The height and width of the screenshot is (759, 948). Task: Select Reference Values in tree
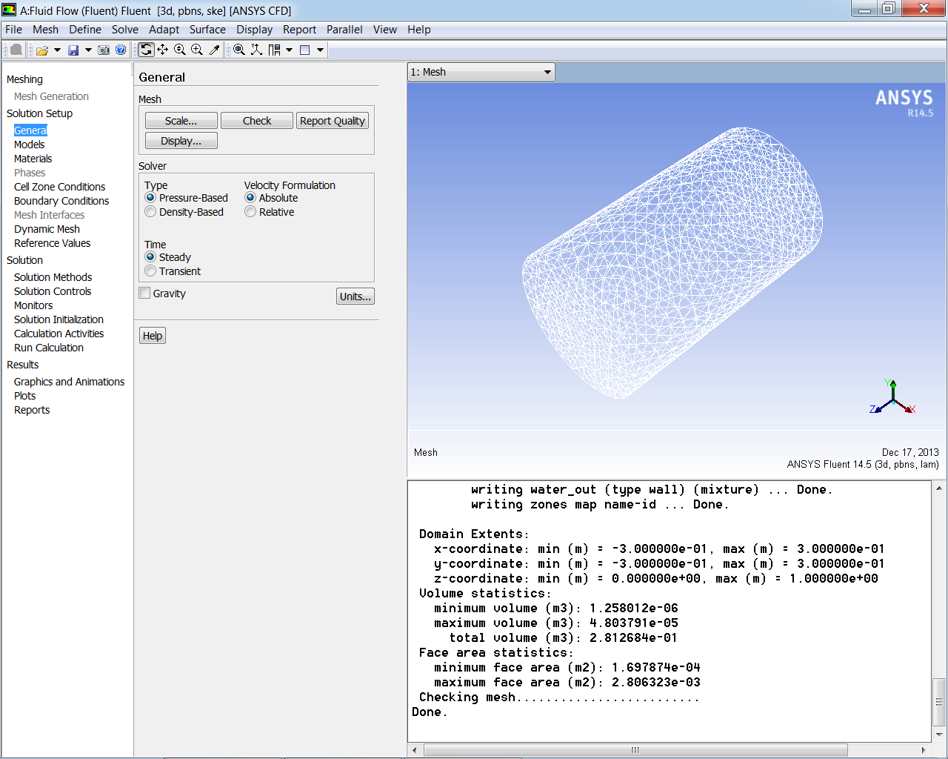coord(53,243)
